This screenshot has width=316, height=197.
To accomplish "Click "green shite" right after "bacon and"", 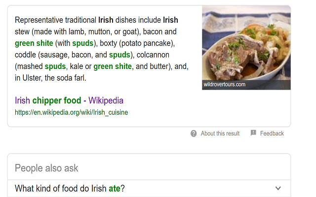I will (34, 43).
